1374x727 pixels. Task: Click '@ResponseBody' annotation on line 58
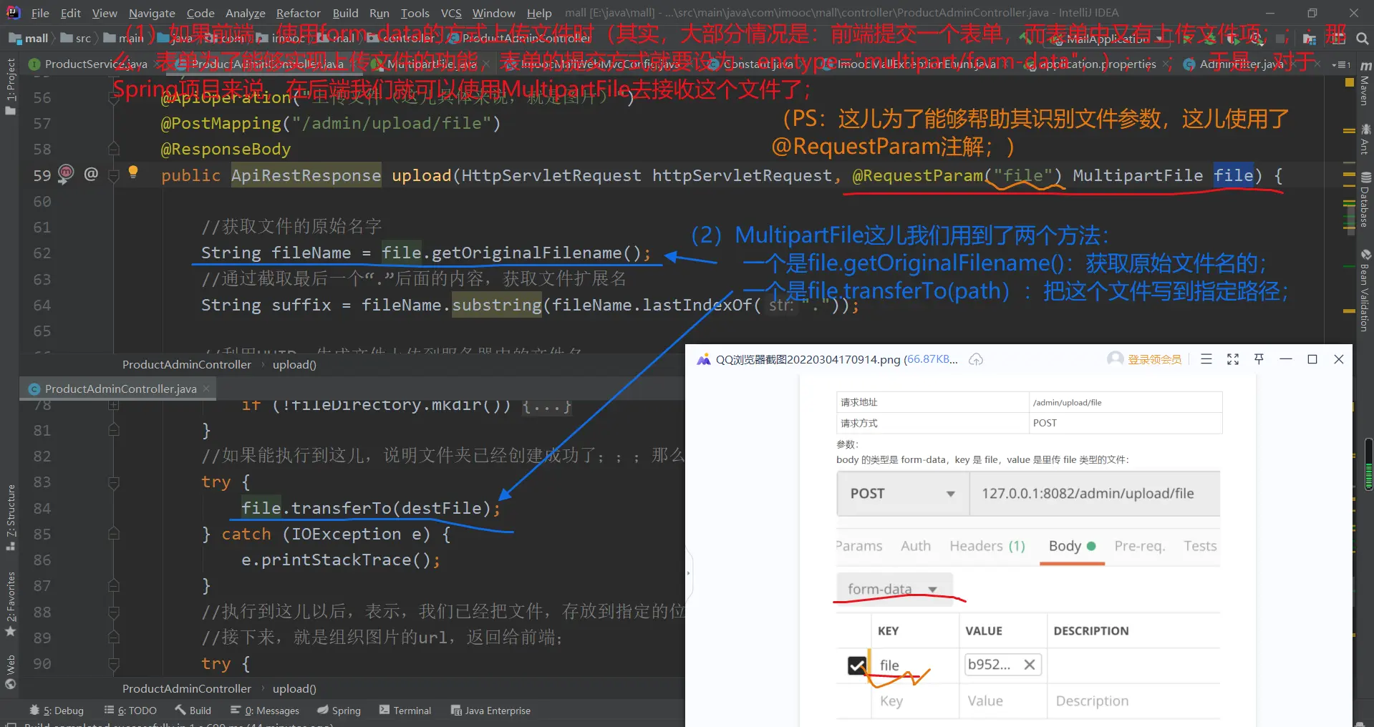226,150
